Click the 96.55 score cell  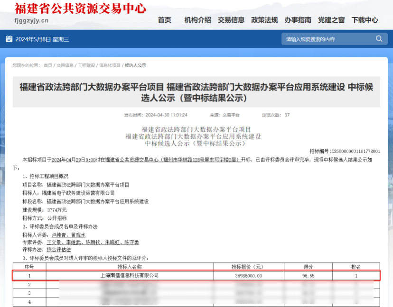pyautogui.click(x=308, y=275)
